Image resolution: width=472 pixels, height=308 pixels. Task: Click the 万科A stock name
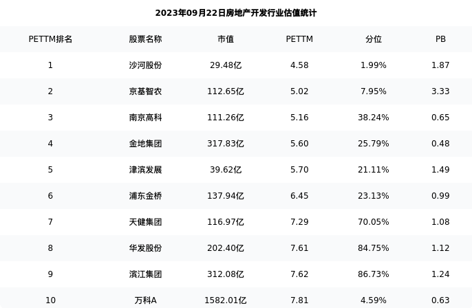click(x=145, y=300)
